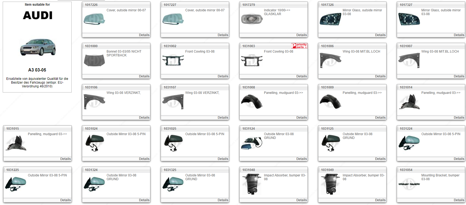Click the indicator lamp image 1017279
This screenshot has width=466, height=205.
pyautogui.click(x=252, y=19)
